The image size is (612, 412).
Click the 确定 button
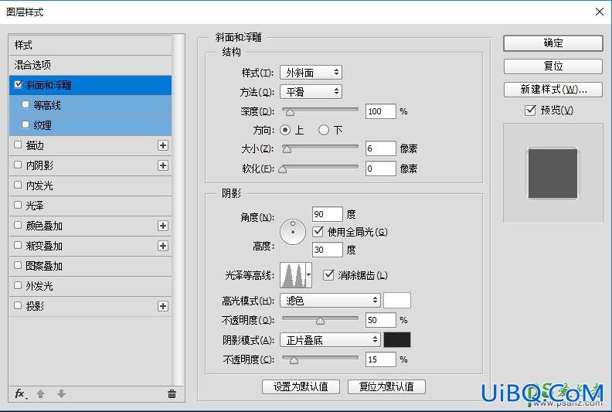[x=553, y=43]
